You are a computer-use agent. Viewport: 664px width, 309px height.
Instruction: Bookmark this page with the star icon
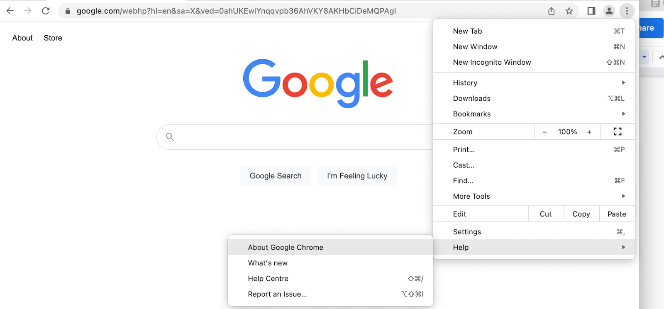point(569,11)
